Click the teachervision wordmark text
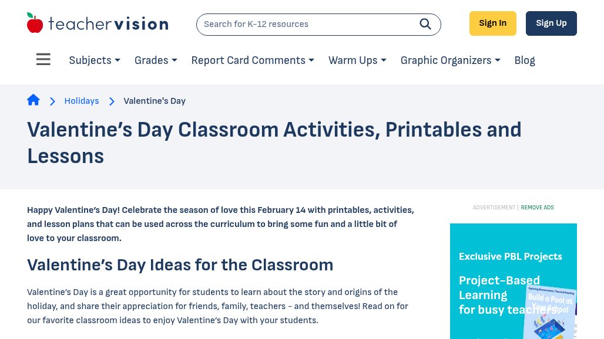This screenshot has width=604, height=339. [108, 24]
